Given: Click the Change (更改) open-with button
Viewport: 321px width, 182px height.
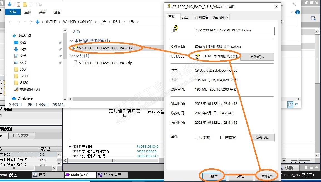Looking at the screenshot, I should pyautogui.click(x=257, y=57).
